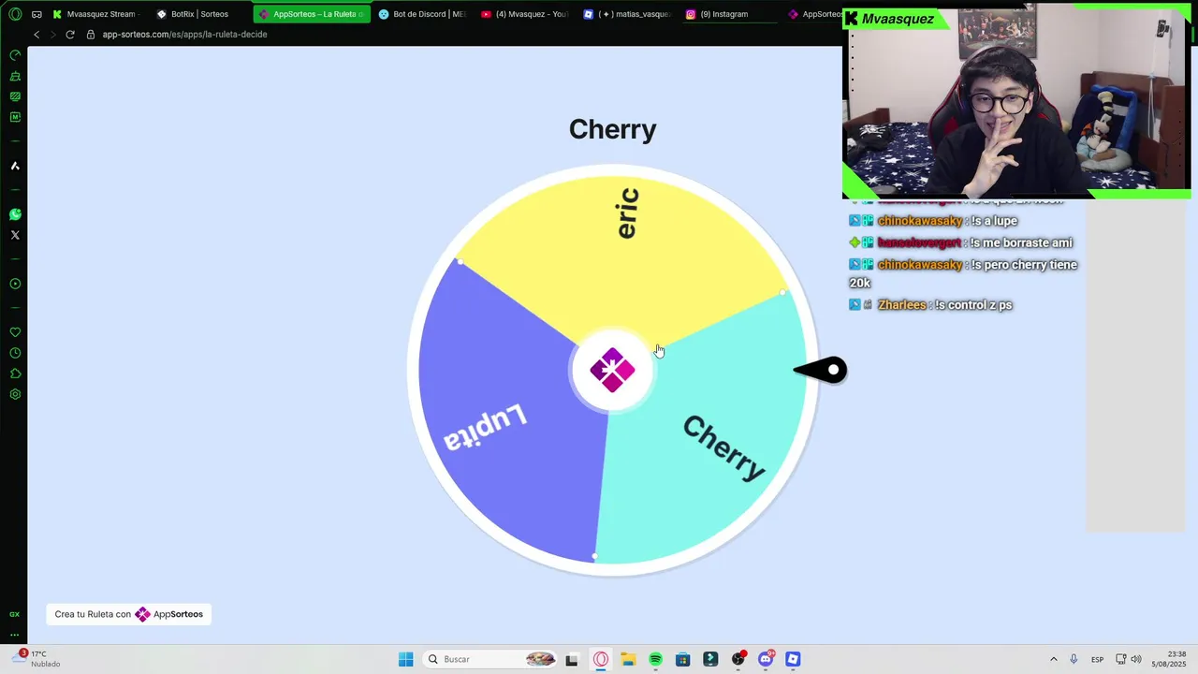This screenshot has width=1198, height=674.
Task: Select the AppSorteos La Ruleta tab
Action: (x=312, y=14)
